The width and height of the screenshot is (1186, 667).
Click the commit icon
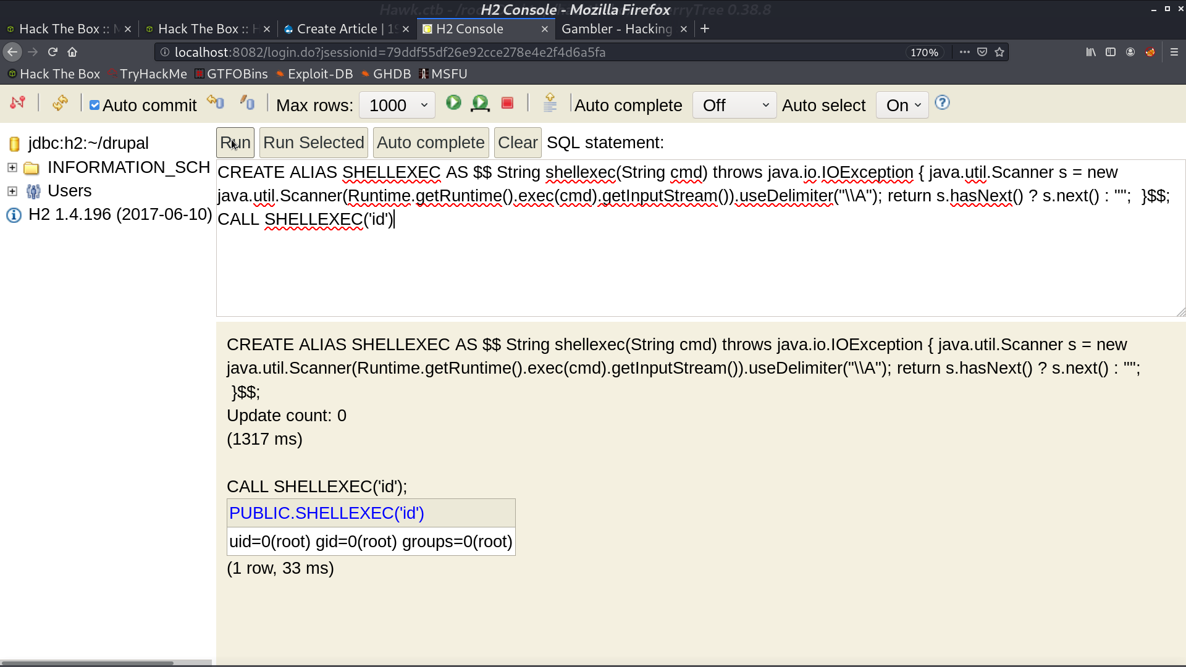click(247, 103)
